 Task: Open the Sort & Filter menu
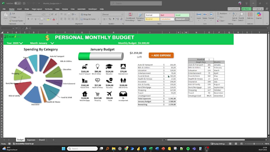(x=235, y=17)
